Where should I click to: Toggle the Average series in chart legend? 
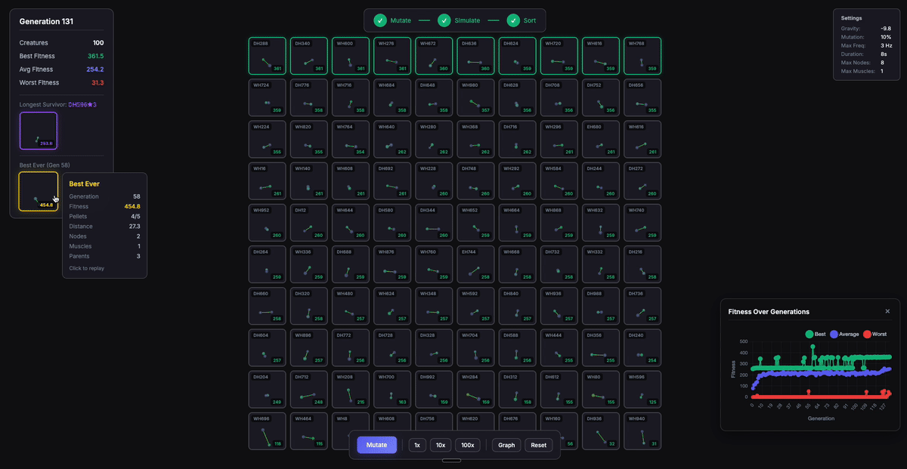(x=844, y=334)
